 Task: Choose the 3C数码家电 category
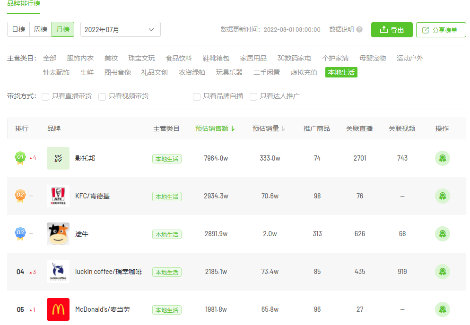coord(295,58)
